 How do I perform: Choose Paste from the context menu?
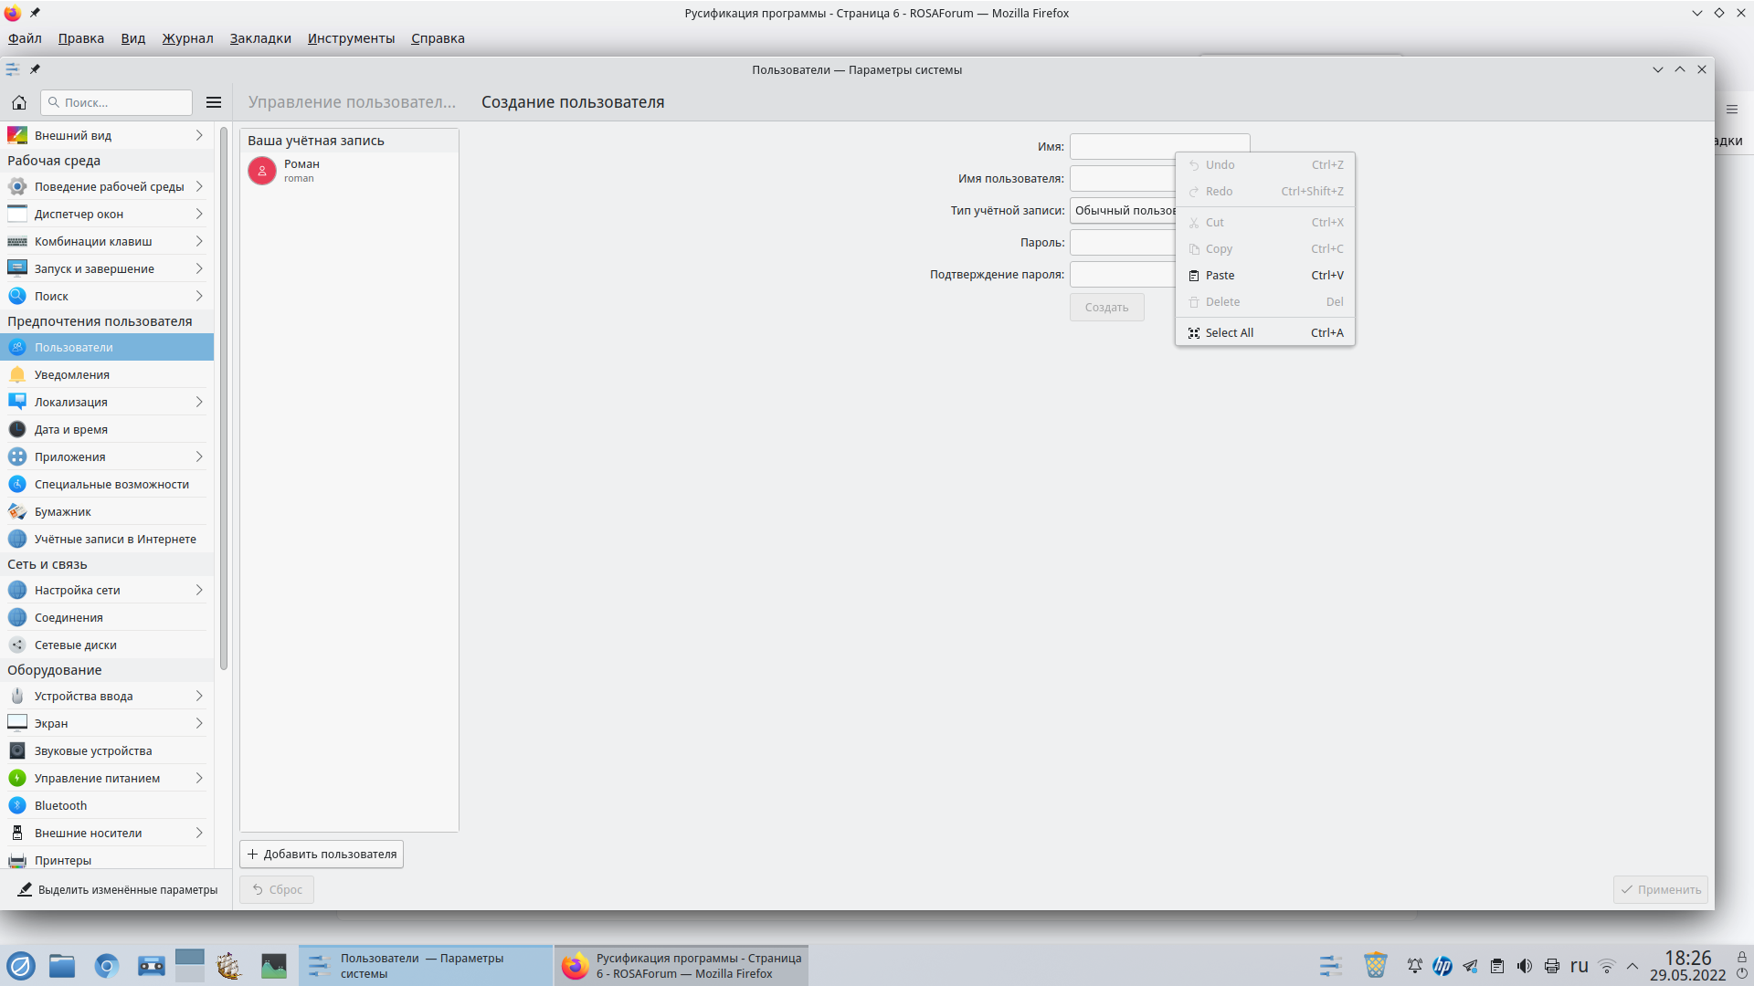(1220, 276)
